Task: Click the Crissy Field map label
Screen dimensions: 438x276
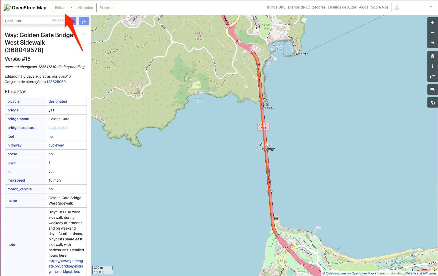Action: [x=338, y=263]
